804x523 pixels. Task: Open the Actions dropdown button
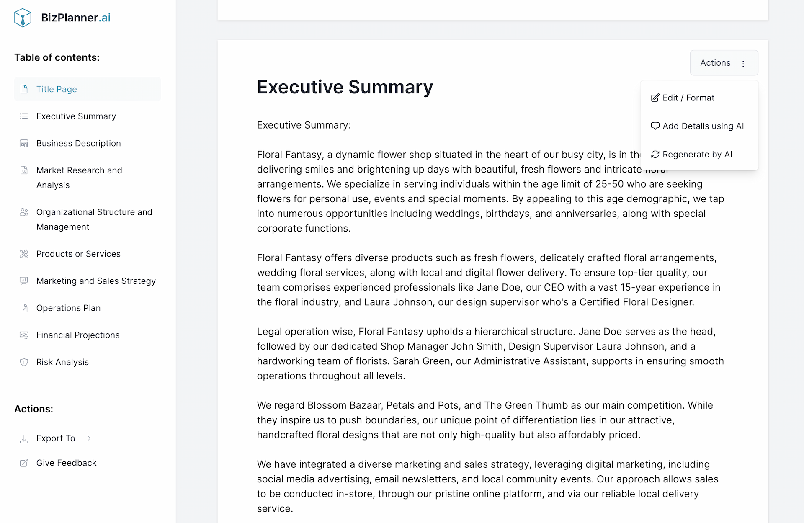tap(716, 63)
